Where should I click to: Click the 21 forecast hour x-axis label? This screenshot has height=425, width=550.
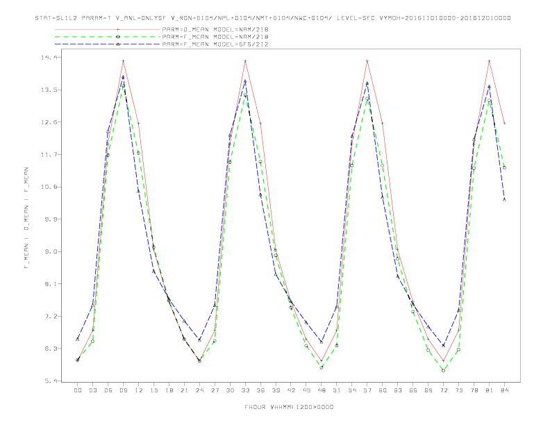184,390
